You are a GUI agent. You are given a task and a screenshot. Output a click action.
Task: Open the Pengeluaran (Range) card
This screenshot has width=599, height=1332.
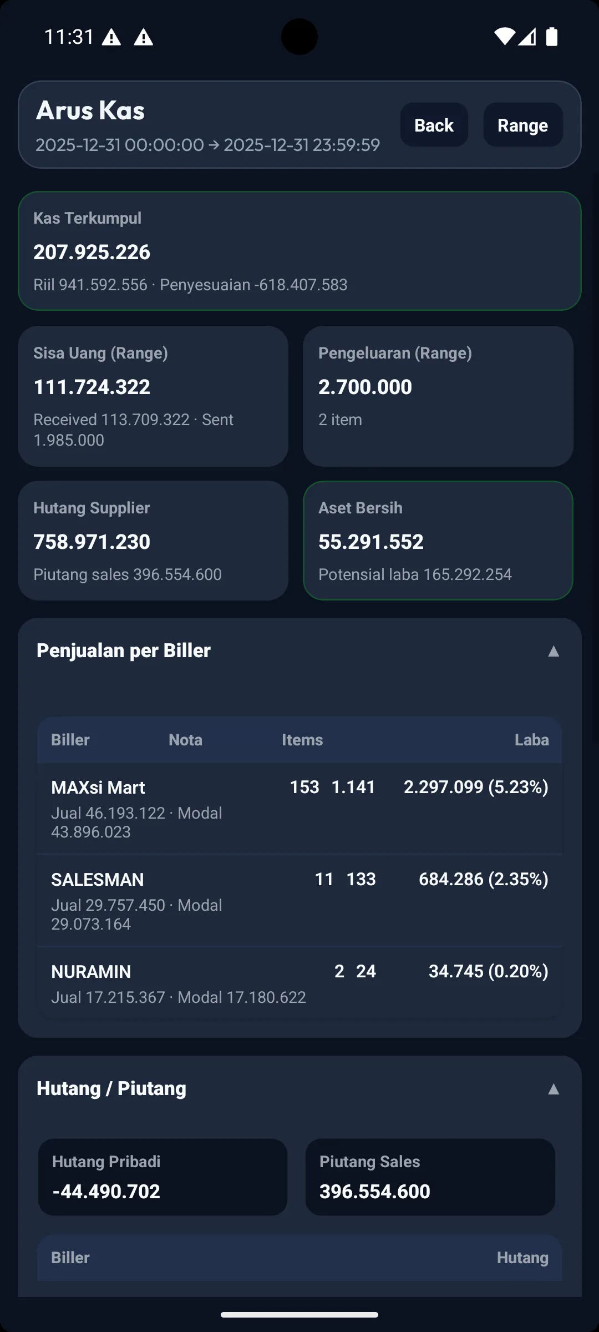(x=438, y=396)
